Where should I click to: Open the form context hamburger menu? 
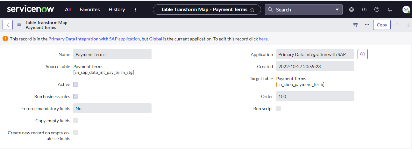(x=19, y=25)
